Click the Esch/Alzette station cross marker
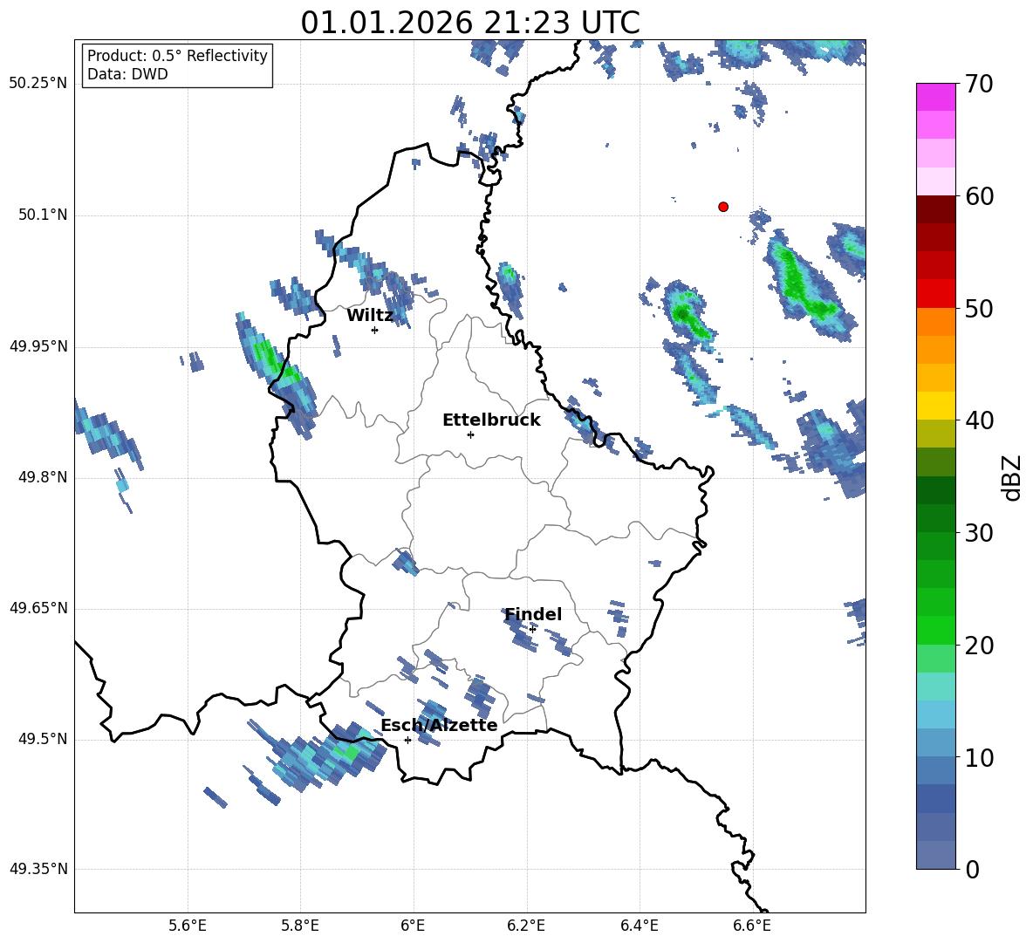This screenshot has width=1033, height=943. [x=407, y=740]
